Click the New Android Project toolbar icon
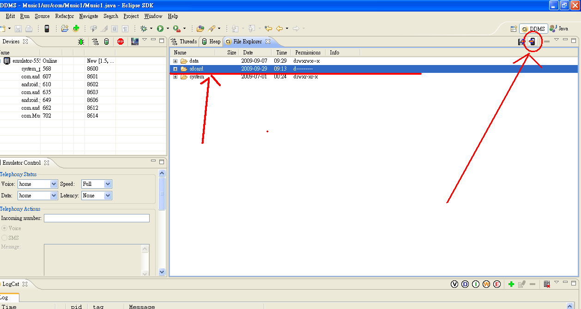This screenshot has height=309, width=581. click(x=65, y=29)
